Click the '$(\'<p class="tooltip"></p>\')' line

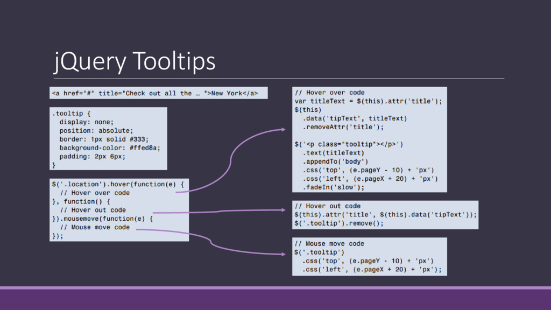[349, 144]
